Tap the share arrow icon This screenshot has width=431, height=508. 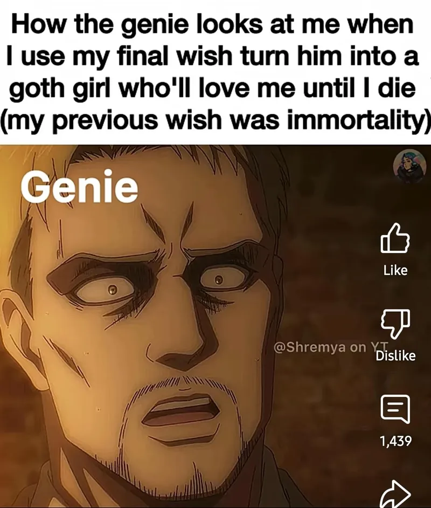click(395, 495)
